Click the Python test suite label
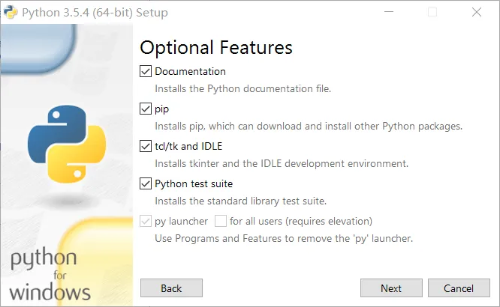500x307 pixels. click(194, 184)
